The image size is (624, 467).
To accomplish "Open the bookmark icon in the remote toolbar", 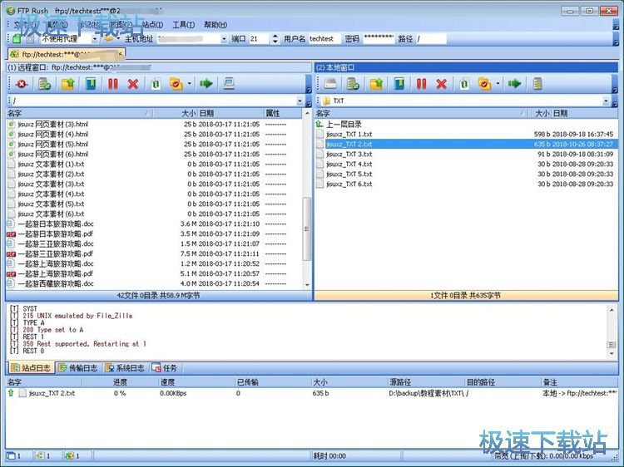I will tap(91, 84).
